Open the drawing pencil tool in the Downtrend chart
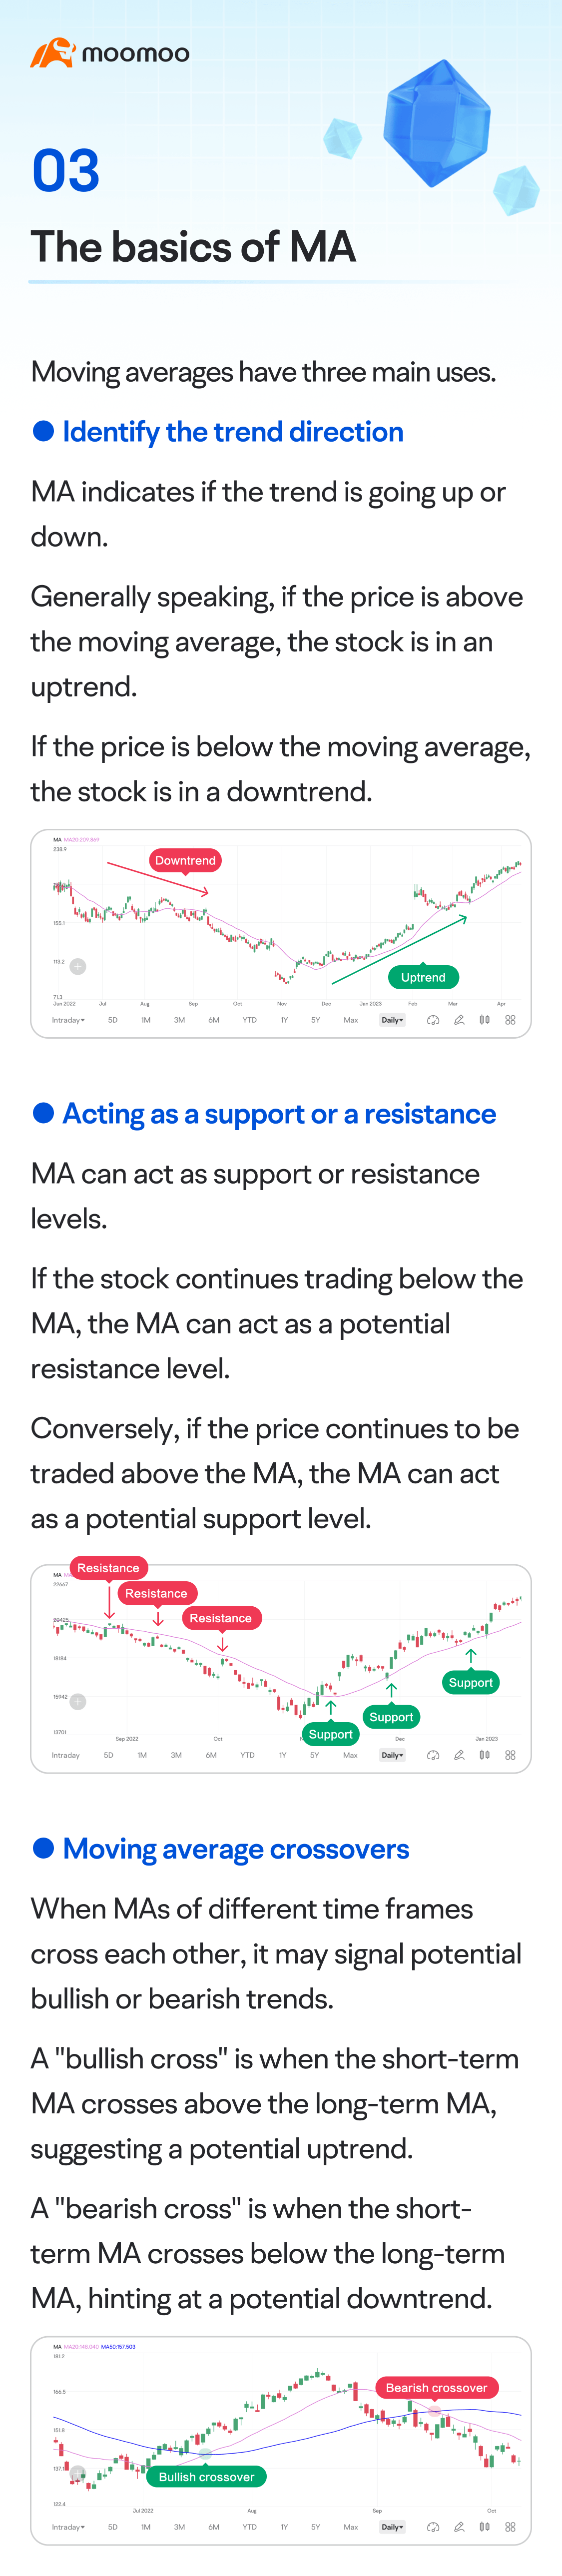The height and width of the screenshot is (2576, 562). [459, 1020]
